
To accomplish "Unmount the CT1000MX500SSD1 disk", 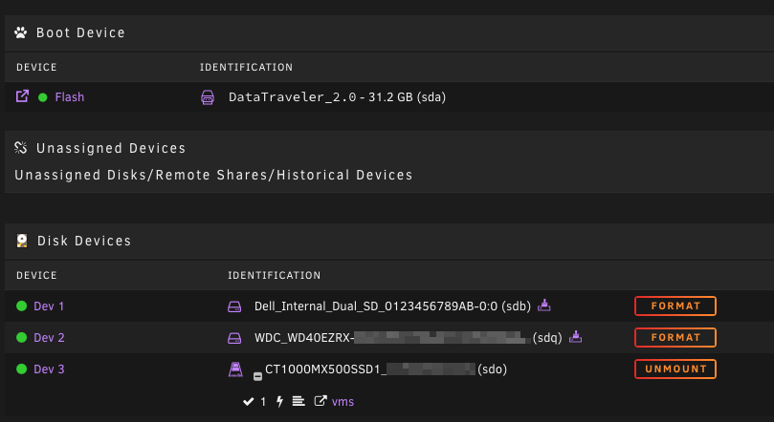I will [675, 369].
